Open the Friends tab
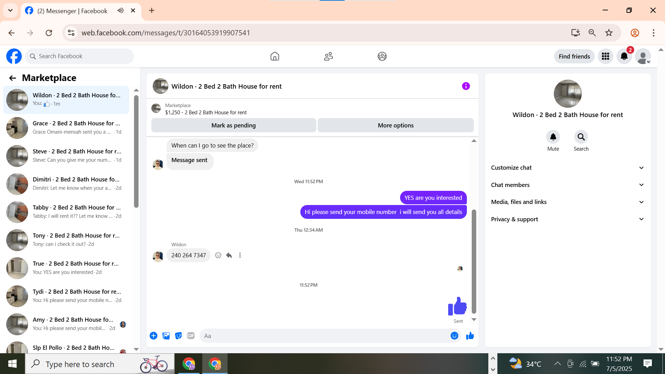Viewport: 665px width, 374px height. click(328, 56)
